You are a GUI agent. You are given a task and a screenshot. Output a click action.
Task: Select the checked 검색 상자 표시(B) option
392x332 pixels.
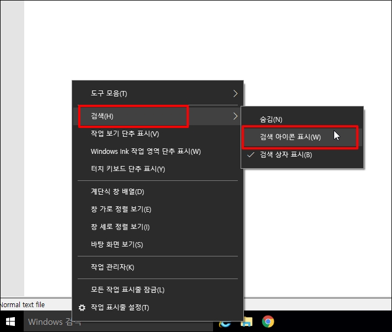coord(302,155)
